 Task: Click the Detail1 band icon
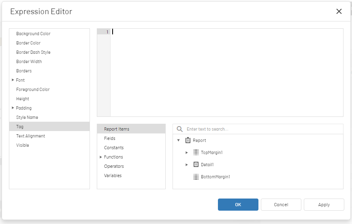pos(196,165)
